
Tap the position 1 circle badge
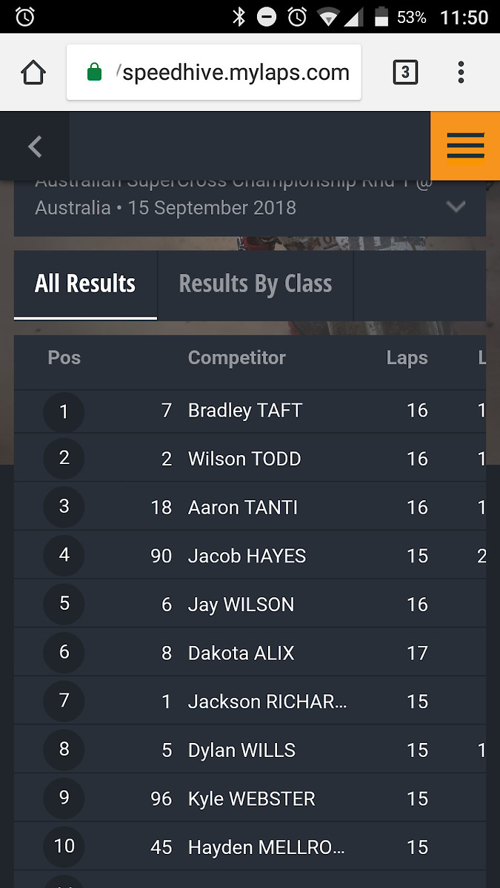point(64,411)
